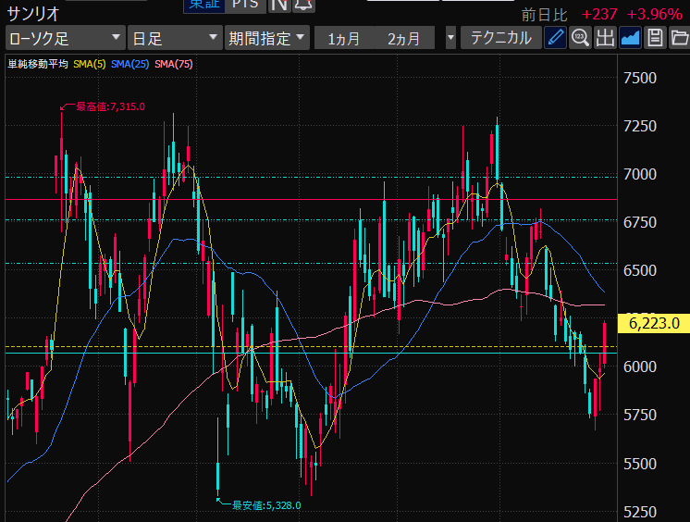The image size is (690, 522).
Task: Toggle the area chart icon
Action: [x=630, y=38]
